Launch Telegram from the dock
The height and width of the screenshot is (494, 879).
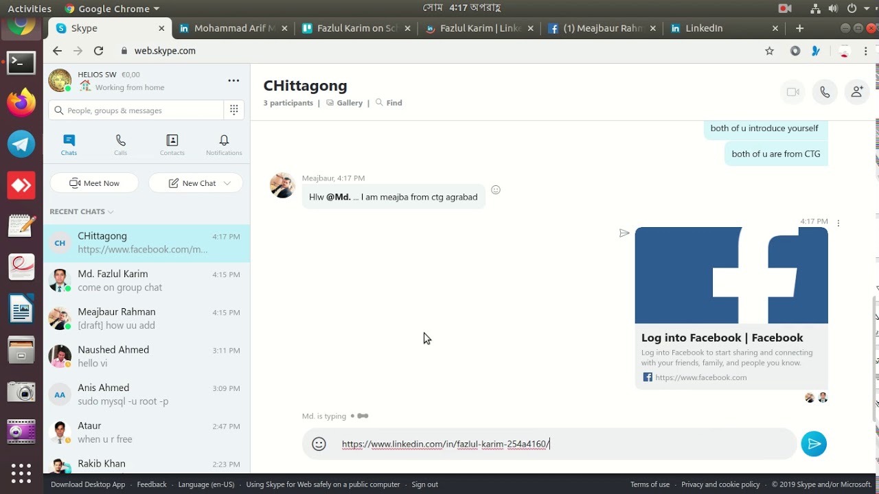[x=21, y=144]
